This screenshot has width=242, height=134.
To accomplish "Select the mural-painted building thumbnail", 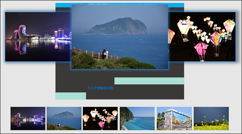I will pyautogui.click(x=174, y=119).
